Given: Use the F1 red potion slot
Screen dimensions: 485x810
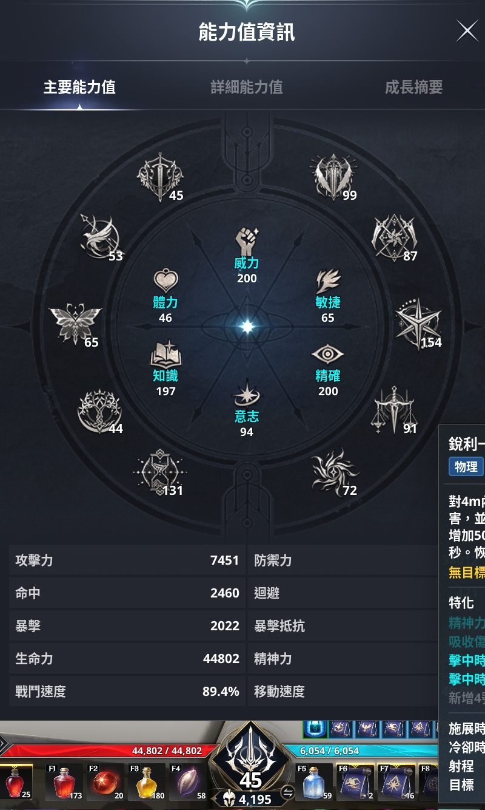Looking at the screenshot, I should click(x=64, y=782).
